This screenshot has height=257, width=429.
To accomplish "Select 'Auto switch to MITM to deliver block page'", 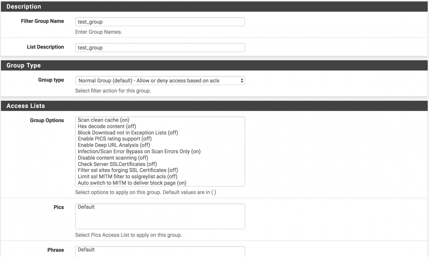I will 132,183.
